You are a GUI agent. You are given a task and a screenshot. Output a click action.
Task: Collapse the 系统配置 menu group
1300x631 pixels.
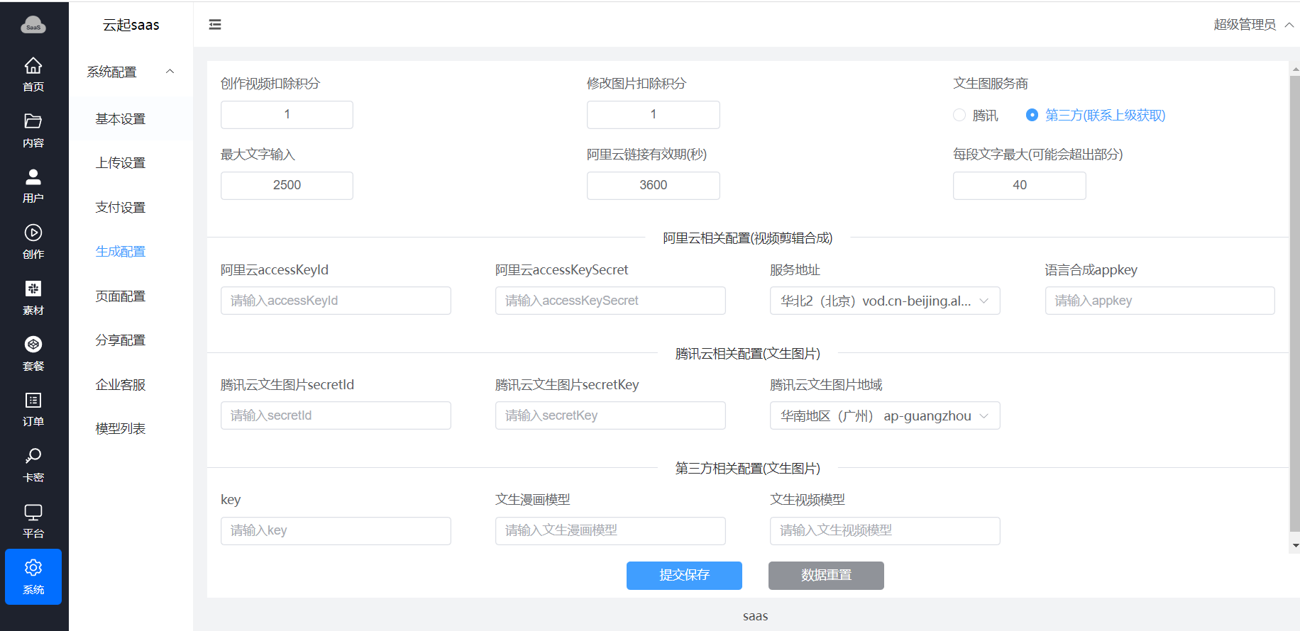pos(131,72)
